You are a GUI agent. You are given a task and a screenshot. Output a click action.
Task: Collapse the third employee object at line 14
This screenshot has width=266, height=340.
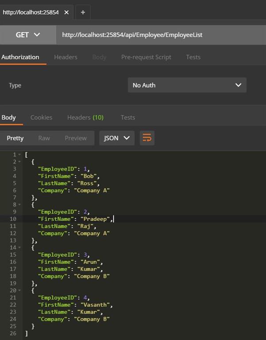(x=19, y=247)
